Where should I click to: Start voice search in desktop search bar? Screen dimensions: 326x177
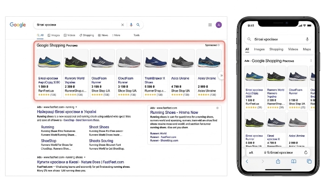click(131, 25)
